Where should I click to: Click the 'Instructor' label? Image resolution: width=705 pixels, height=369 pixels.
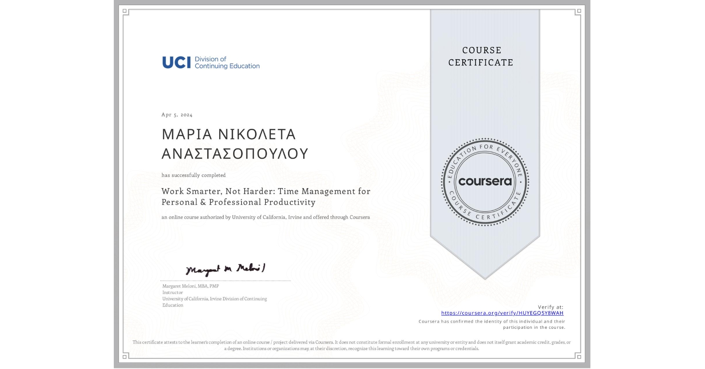[x=173, y=292]
